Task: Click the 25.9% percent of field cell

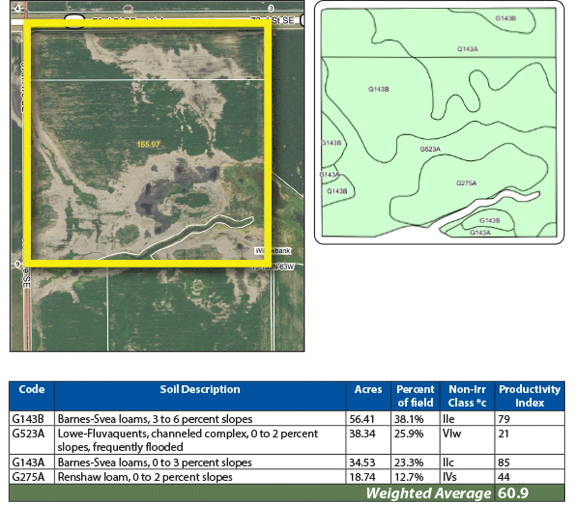Action: click(409, 434)
